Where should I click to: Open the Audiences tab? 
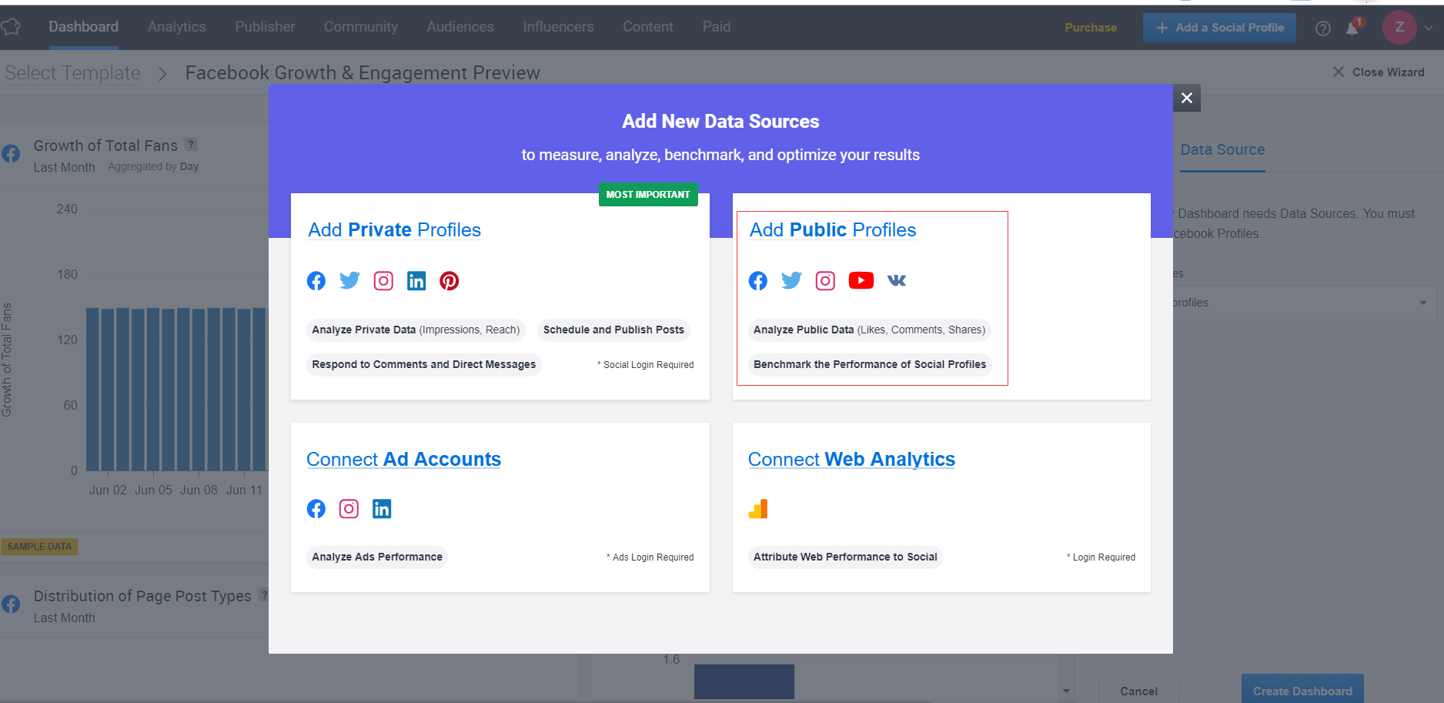460,27
